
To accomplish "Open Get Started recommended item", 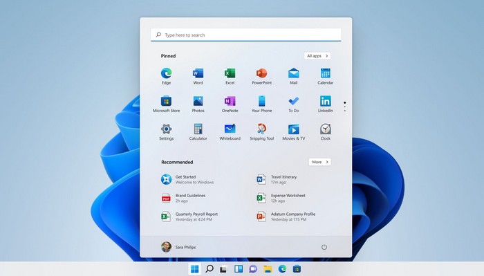I will coord(187,179).
